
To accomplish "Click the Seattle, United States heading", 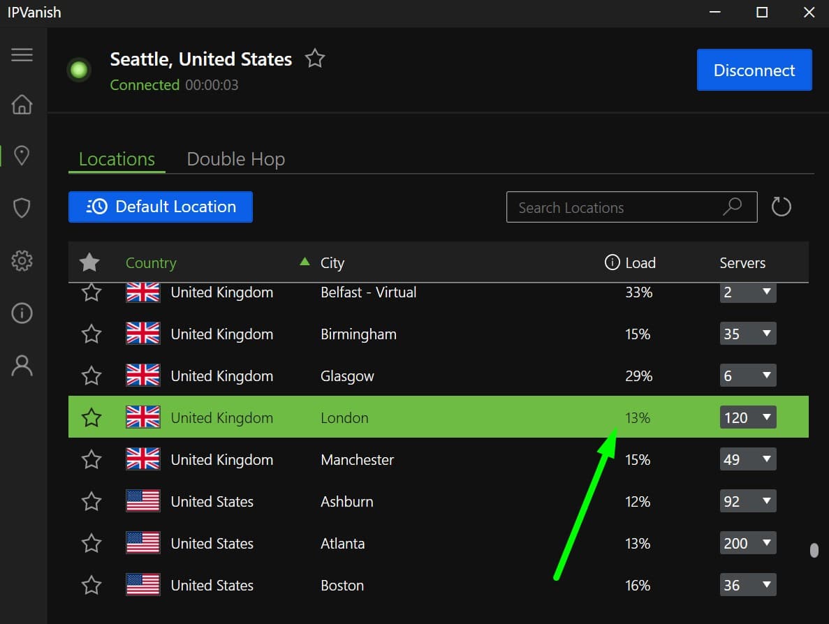I will tap(200, 59).
